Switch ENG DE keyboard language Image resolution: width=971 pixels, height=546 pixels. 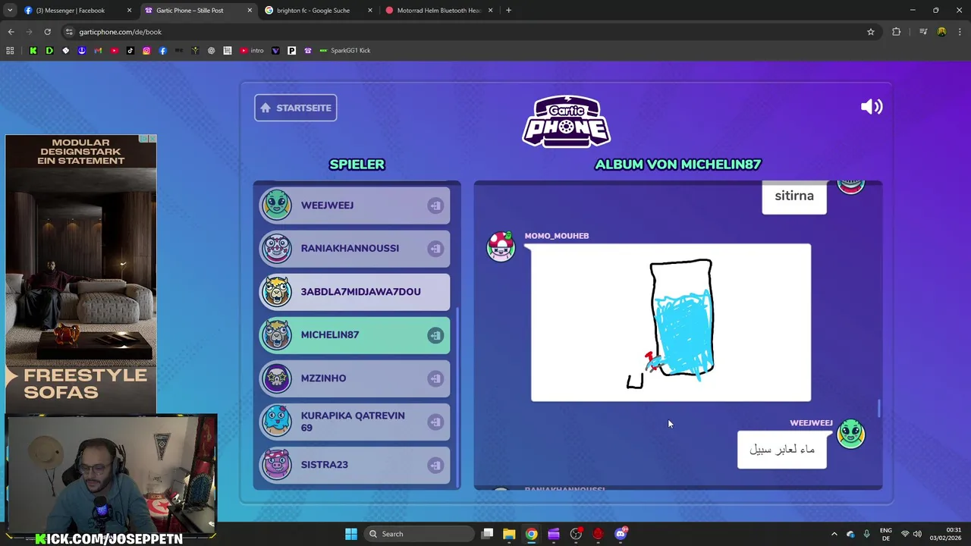click(x=885, y=534)
